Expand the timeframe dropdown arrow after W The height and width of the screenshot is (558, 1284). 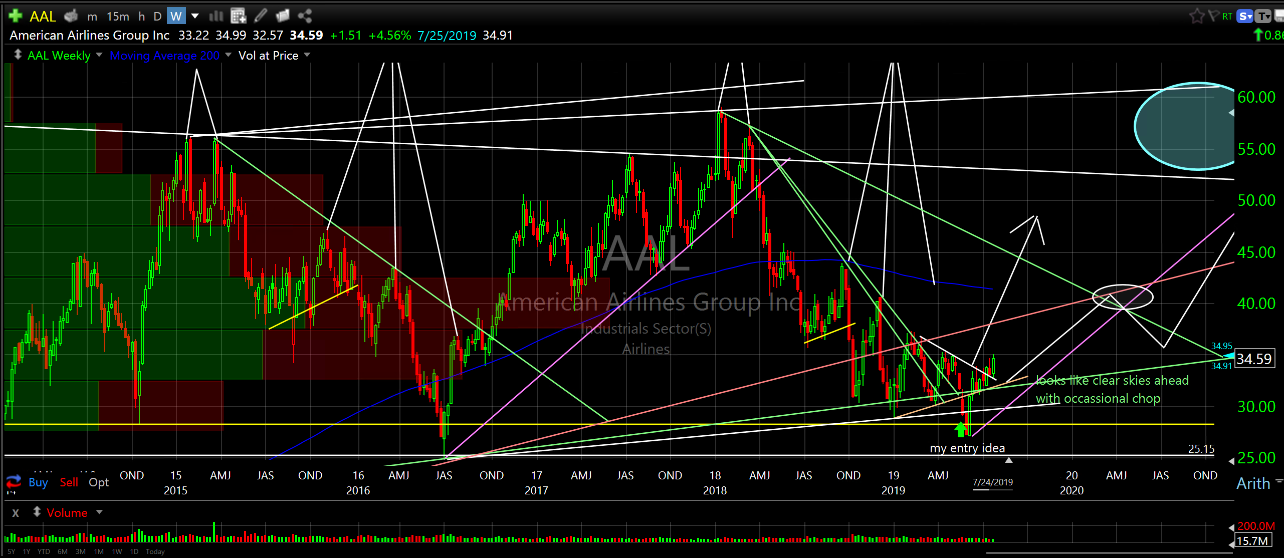click(x=195, y=16)
